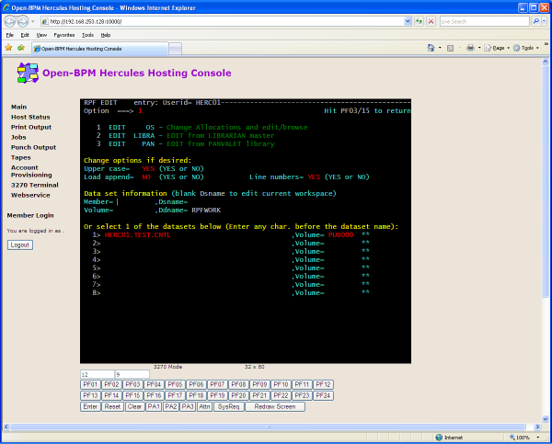Image resolution: width=552 pixels, height=444 pixels.
Task: Click the browser Forward arrow button
Action: click(x=23, y=21)
